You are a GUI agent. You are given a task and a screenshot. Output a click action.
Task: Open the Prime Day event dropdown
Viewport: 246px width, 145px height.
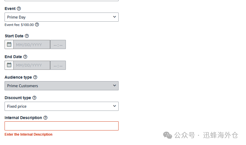click(x=62, y=17)
